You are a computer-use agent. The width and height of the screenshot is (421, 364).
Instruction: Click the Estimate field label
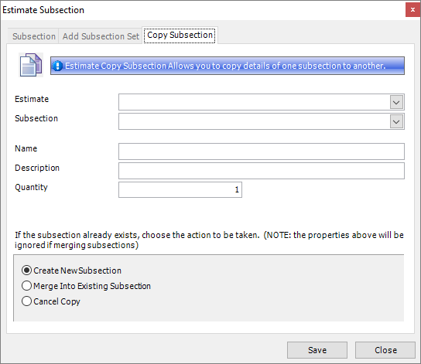(32, 99)
